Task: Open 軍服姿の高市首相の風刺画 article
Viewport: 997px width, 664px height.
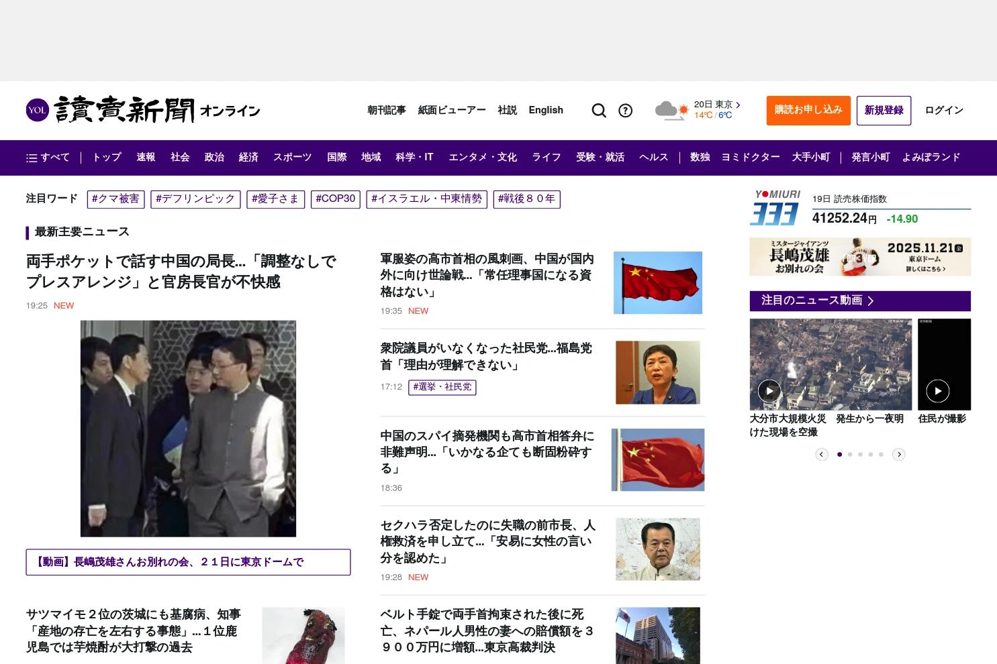Action: (x=487, y=275)
